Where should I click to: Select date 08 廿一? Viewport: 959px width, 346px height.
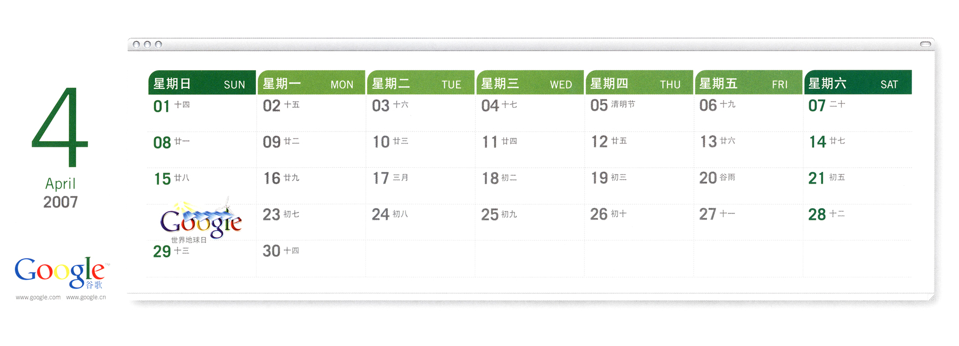[172, 142]
